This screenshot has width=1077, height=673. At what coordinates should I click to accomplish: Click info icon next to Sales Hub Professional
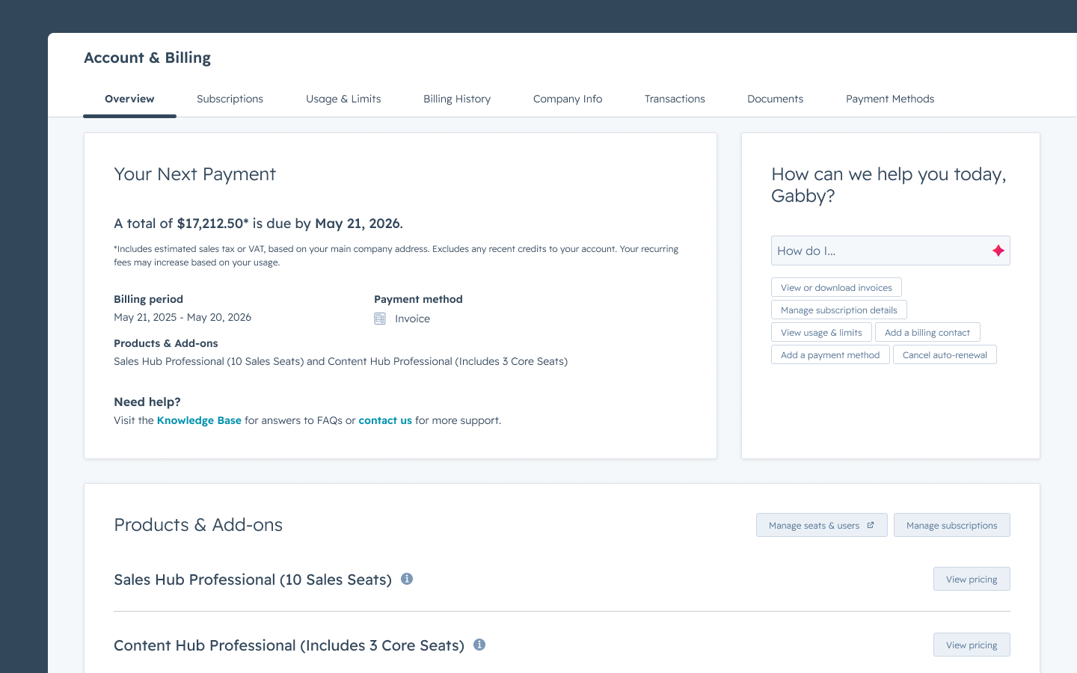407,579
